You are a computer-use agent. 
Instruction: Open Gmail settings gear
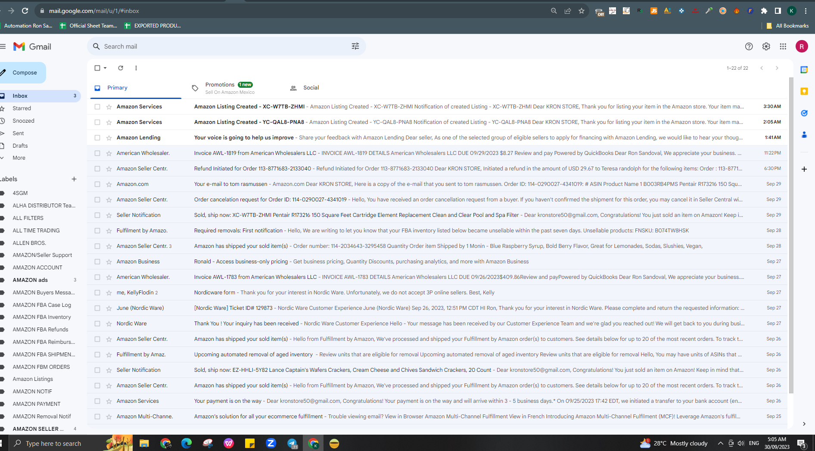766,46
